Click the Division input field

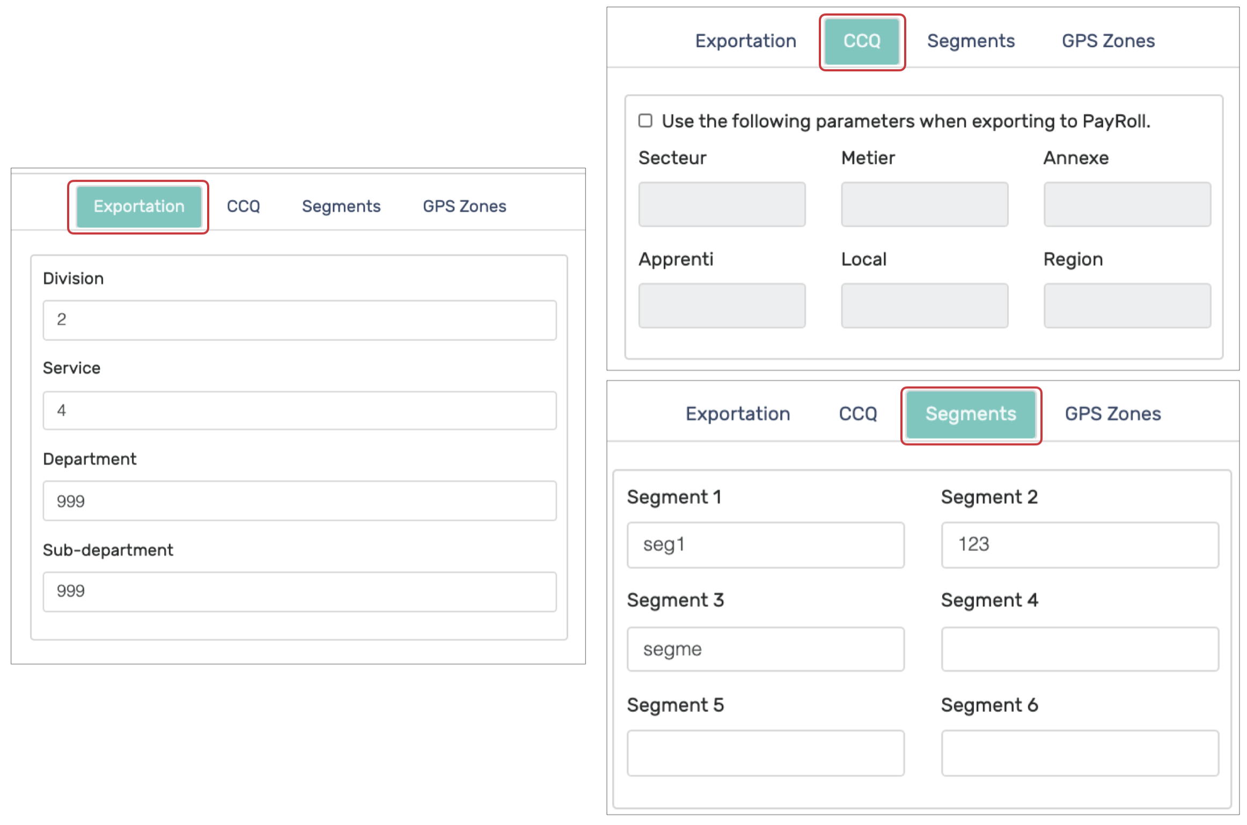tap(299, 320)
